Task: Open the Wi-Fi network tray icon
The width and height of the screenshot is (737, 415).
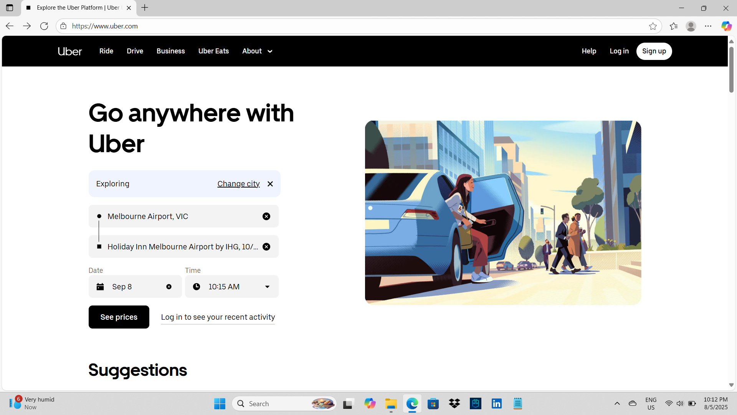Action: tap(669, 404)
